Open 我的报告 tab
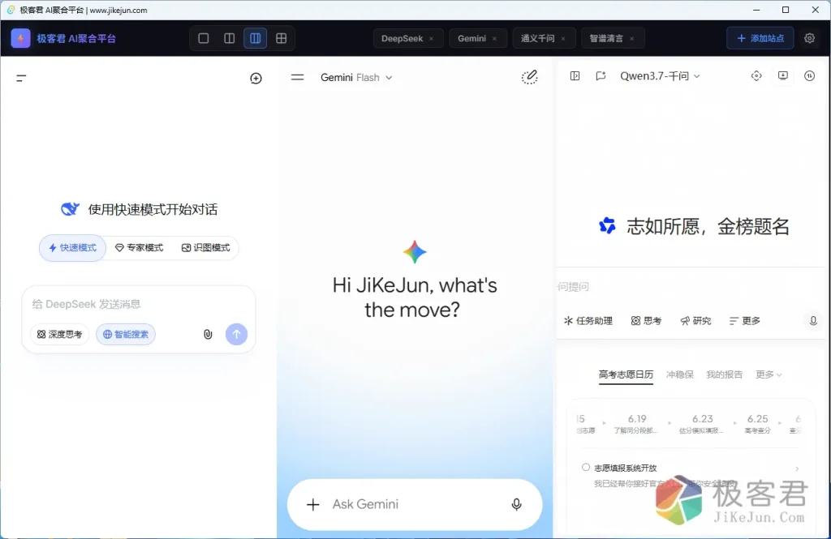Image resolution: width=831 pixels, height=539 pixels. pyautogui.click(x=725, y=374)
